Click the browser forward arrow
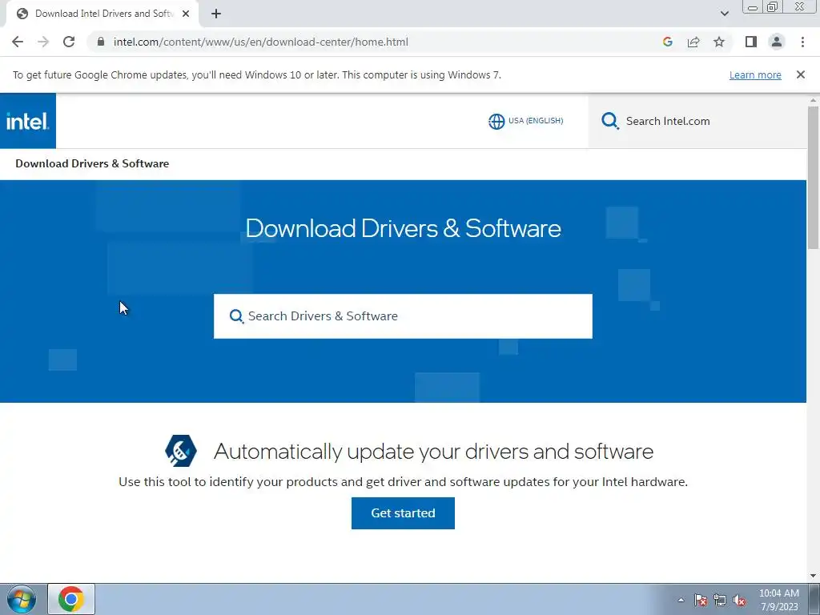Viewport: 820px width, 615px height. tap(43, 42)
